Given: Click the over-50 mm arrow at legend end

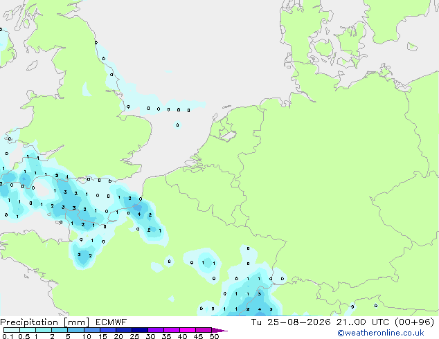Looking at the screenshot, I should click(219, 330).
